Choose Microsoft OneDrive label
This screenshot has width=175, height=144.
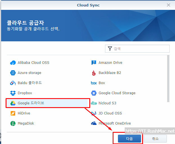pyautogui.click(x=115, y=123)
